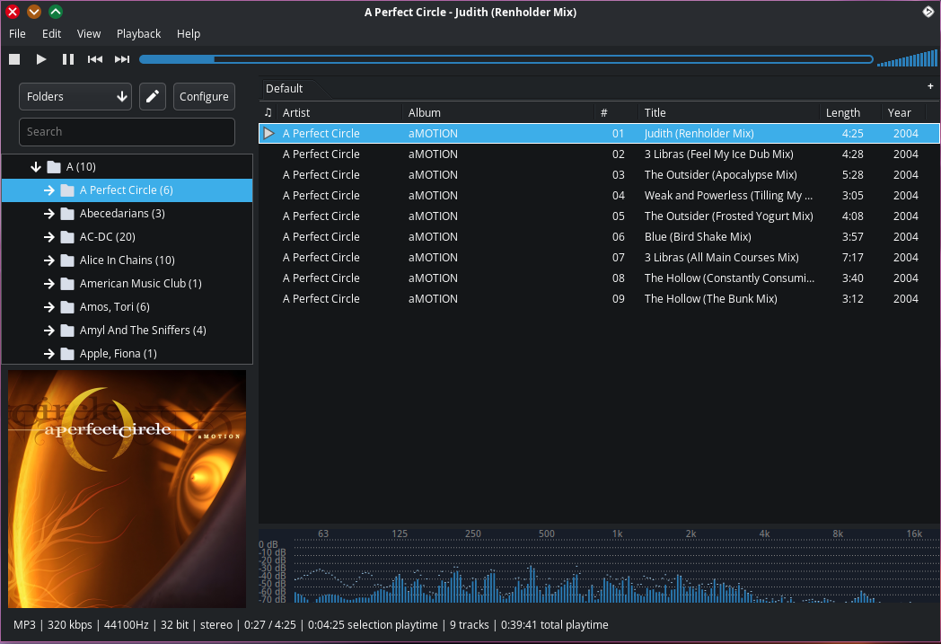941x644 pixels.
Task: Click the Stop playback button
Action: pyautogui.click(x=14, y=59)
